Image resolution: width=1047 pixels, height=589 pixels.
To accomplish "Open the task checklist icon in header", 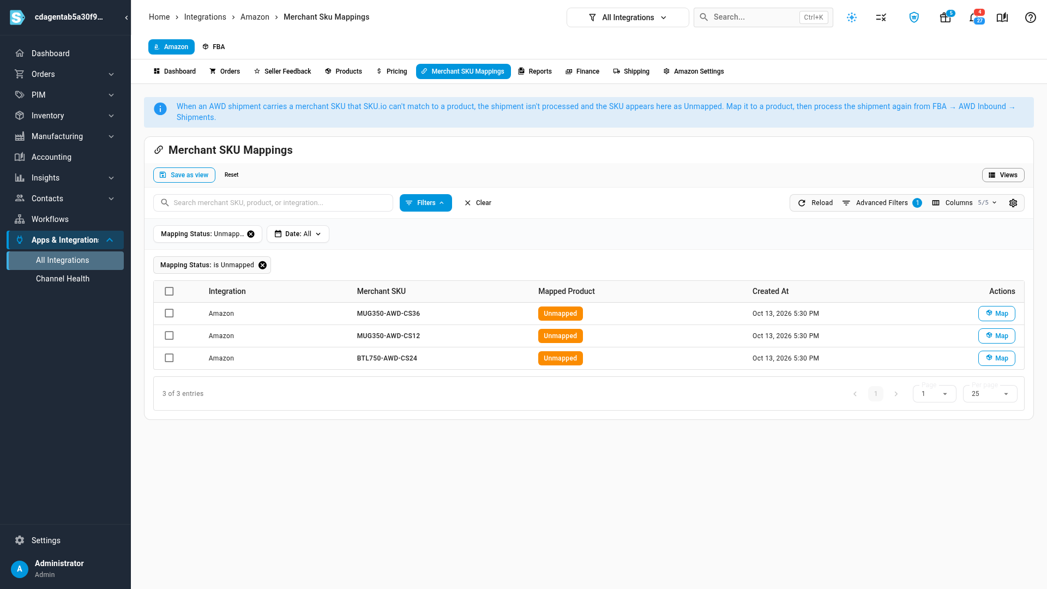I will pyautogui.click(x=881, y=17).
